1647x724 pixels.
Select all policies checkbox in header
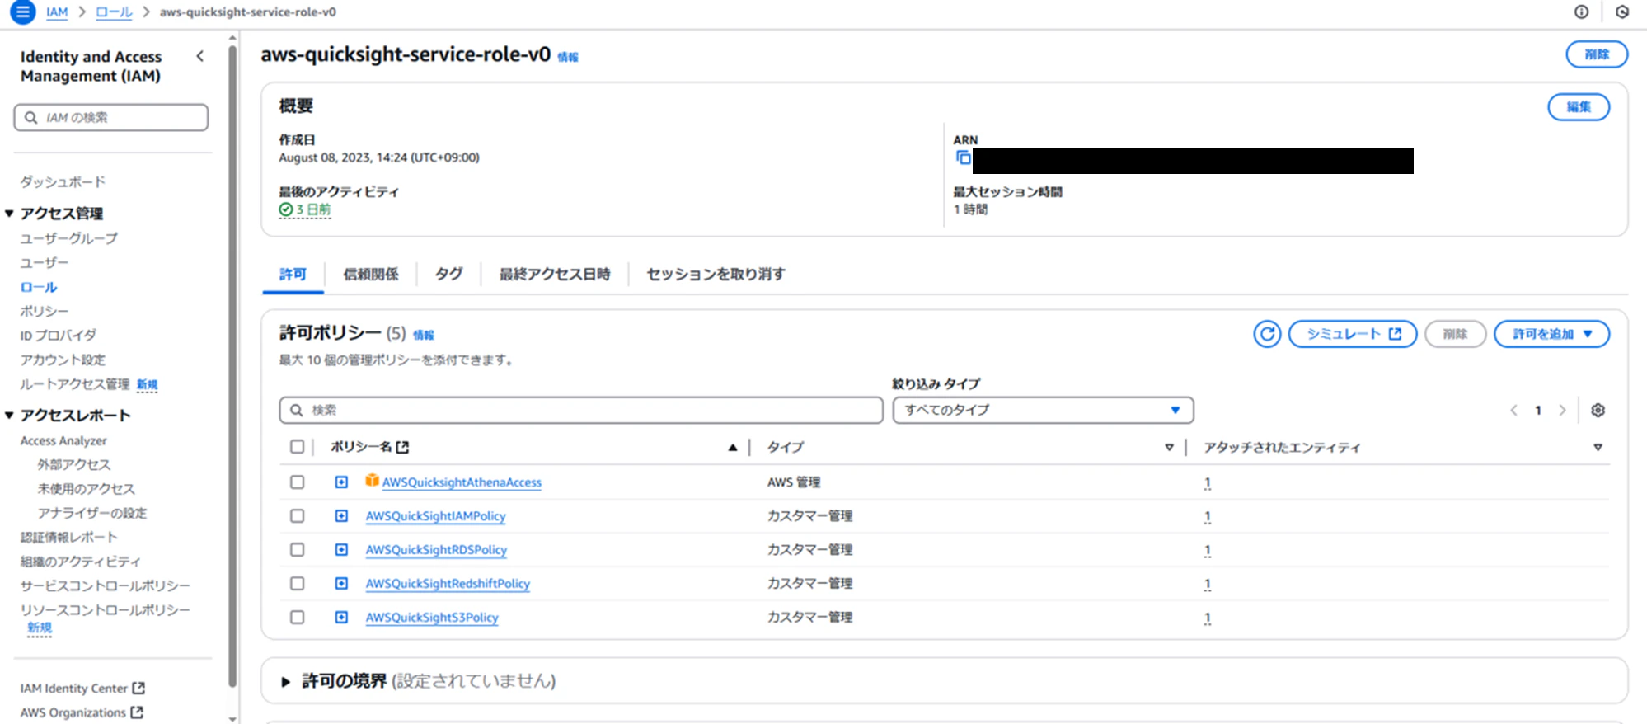pos(297,447)
